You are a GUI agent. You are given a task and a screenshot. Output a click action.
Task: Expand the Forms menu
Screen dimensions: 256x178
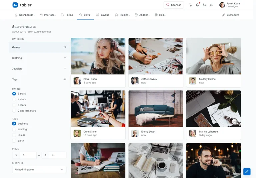pos(68,15)
